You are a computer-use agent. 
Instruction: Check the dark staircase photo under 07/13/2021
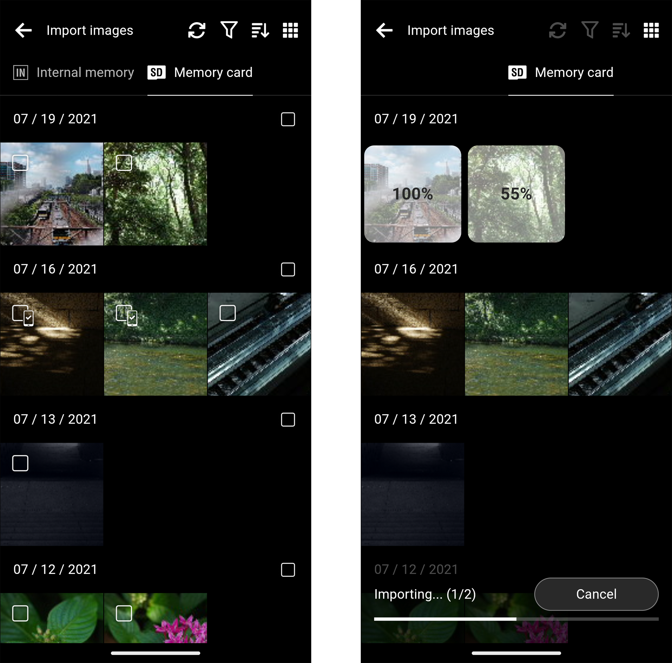(x=20, y=463)
